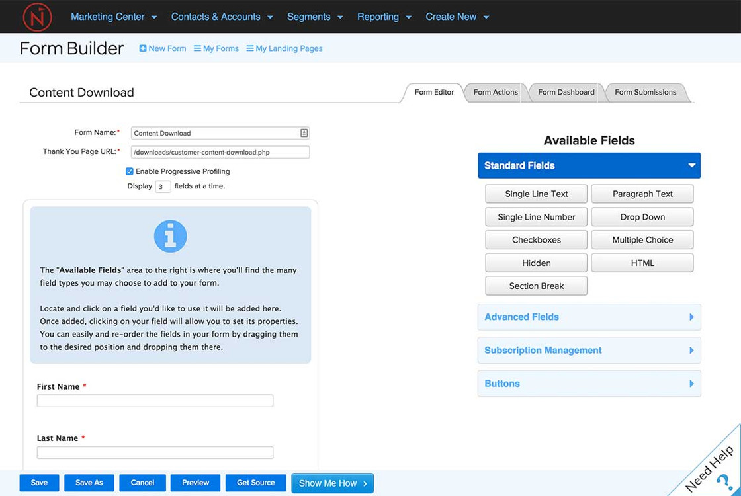Click the Save As button
Screen dimensions: 741x496
pyautogui.click(x=89, y=483)
